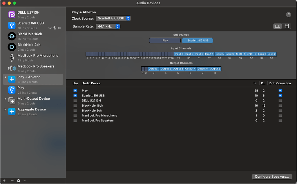
Task: Select the BlackHole 2ch device icon
Action: [12, 47]
